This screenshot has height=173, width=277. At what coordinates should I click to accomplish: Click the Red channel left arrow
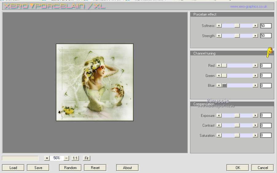click(x=219, y=66)
